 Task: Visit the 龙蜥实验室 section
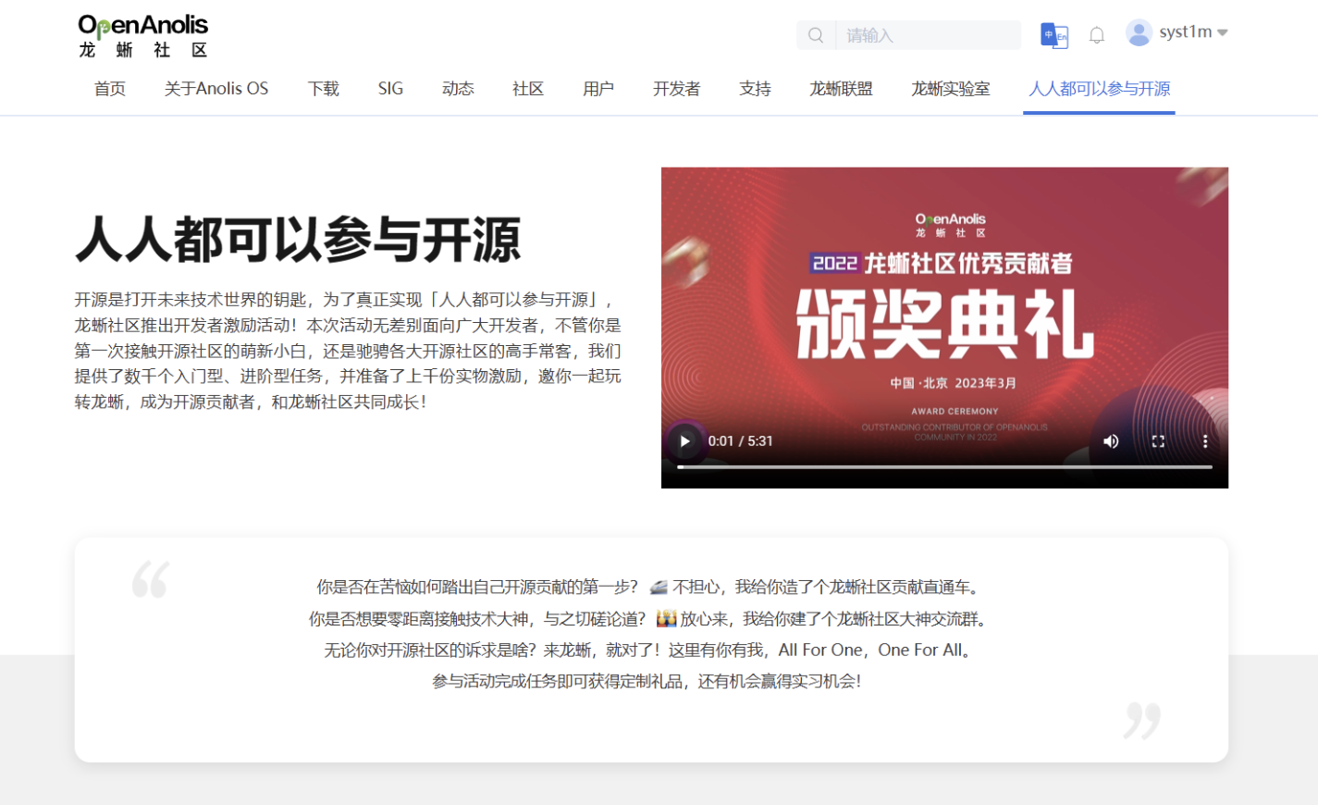[x=950, y=89]
